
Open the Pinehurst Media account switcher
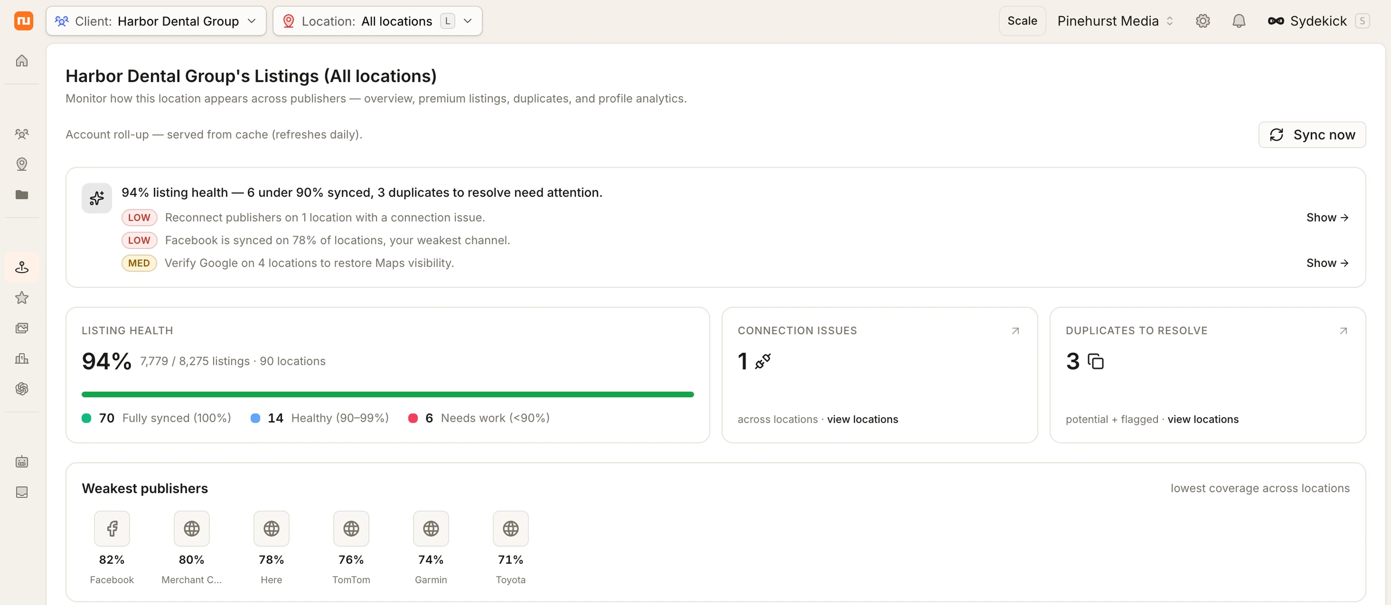(1116, 21)
